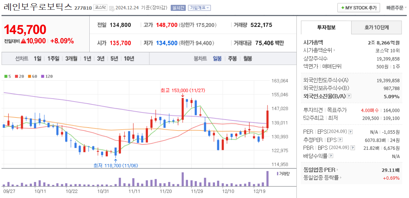Click the 추정PER value 6070.83배
The width and height of the screenshot is (409, 198).
coord(375,140)
